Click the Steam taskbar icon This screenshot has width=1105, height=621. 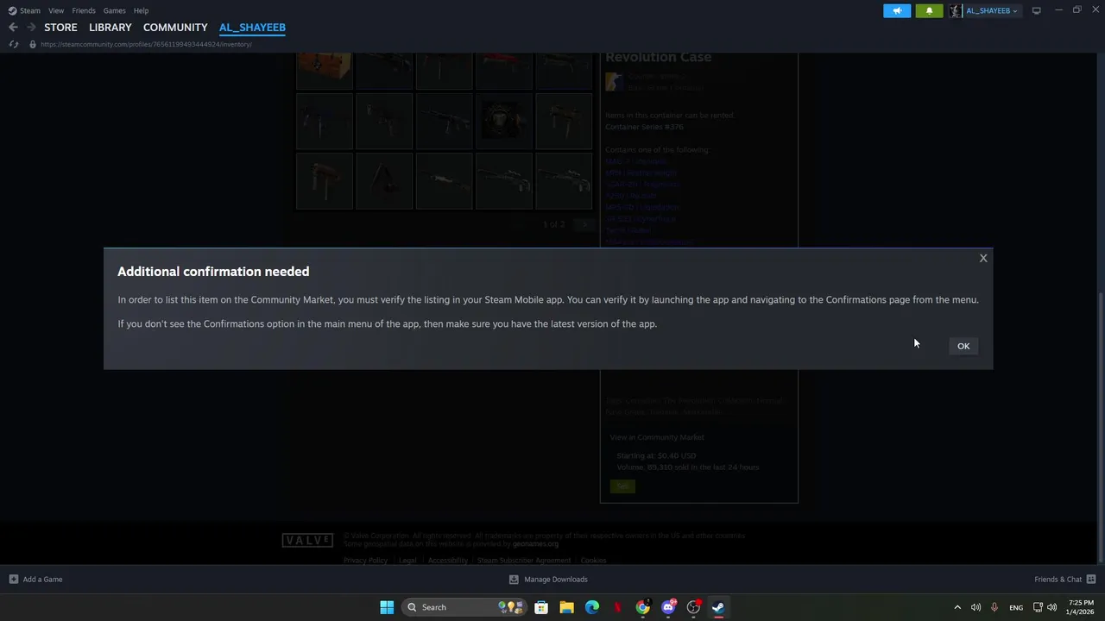(718, 607)
